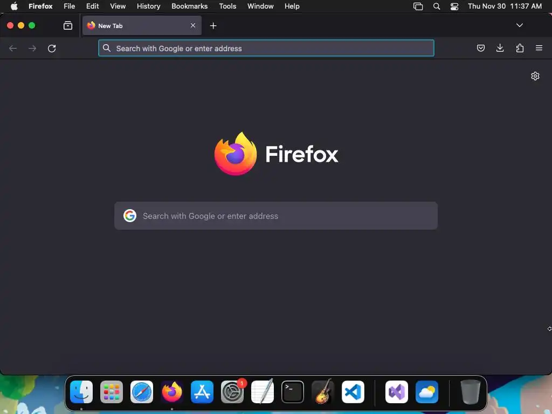Close the New Tab tab
The width and height of the screenshot is (552, 414).
pos(193,25)
